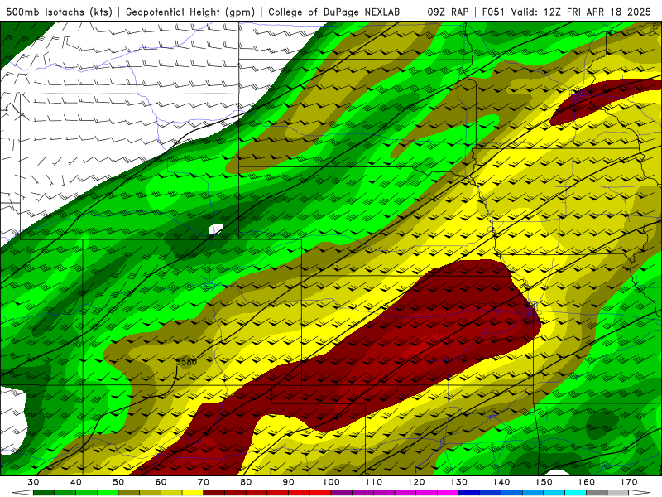Click the 60 value on the color scale

pos(161,482)
